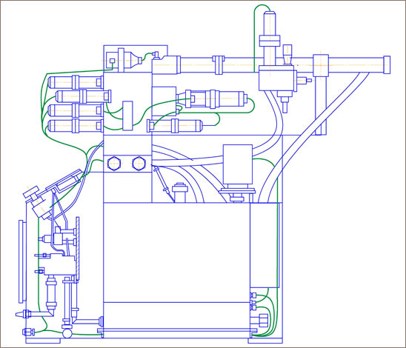The image size is (406, 348).
Task: Click the bottom left horizontal cylinder
Action: pyautogui.click(x=76, y=126)
